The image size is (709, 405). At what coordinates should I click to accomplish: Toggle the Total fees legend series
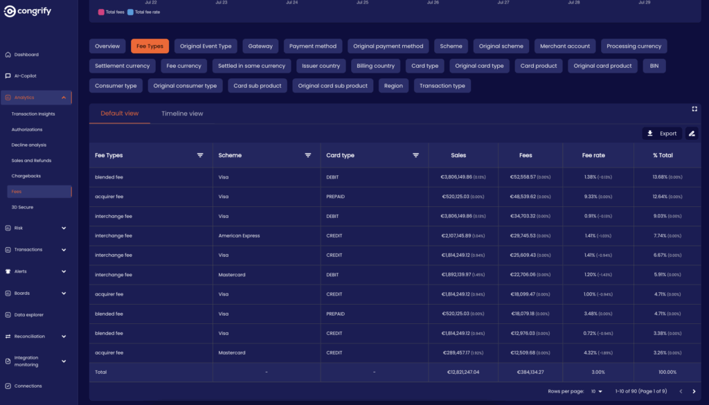[111, 12]
